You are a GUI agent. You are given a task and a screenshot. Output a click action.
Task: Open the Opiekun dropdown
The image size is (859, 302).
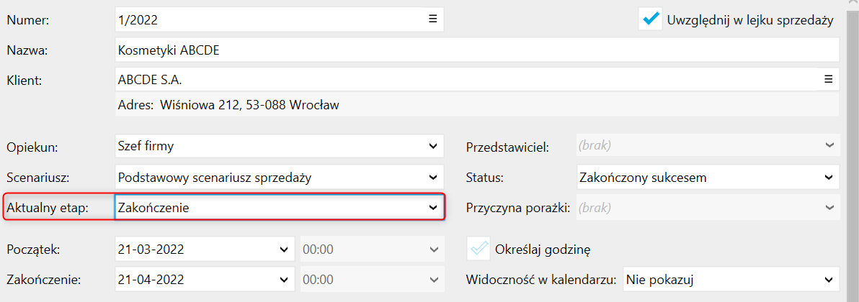432,147
